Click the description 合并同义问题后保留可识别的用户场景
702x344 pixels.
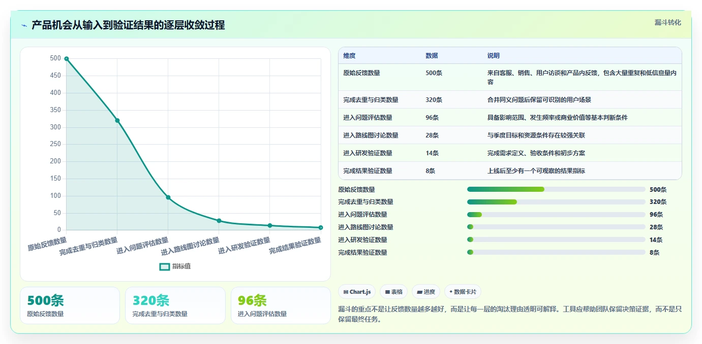(x=539, y=100)
